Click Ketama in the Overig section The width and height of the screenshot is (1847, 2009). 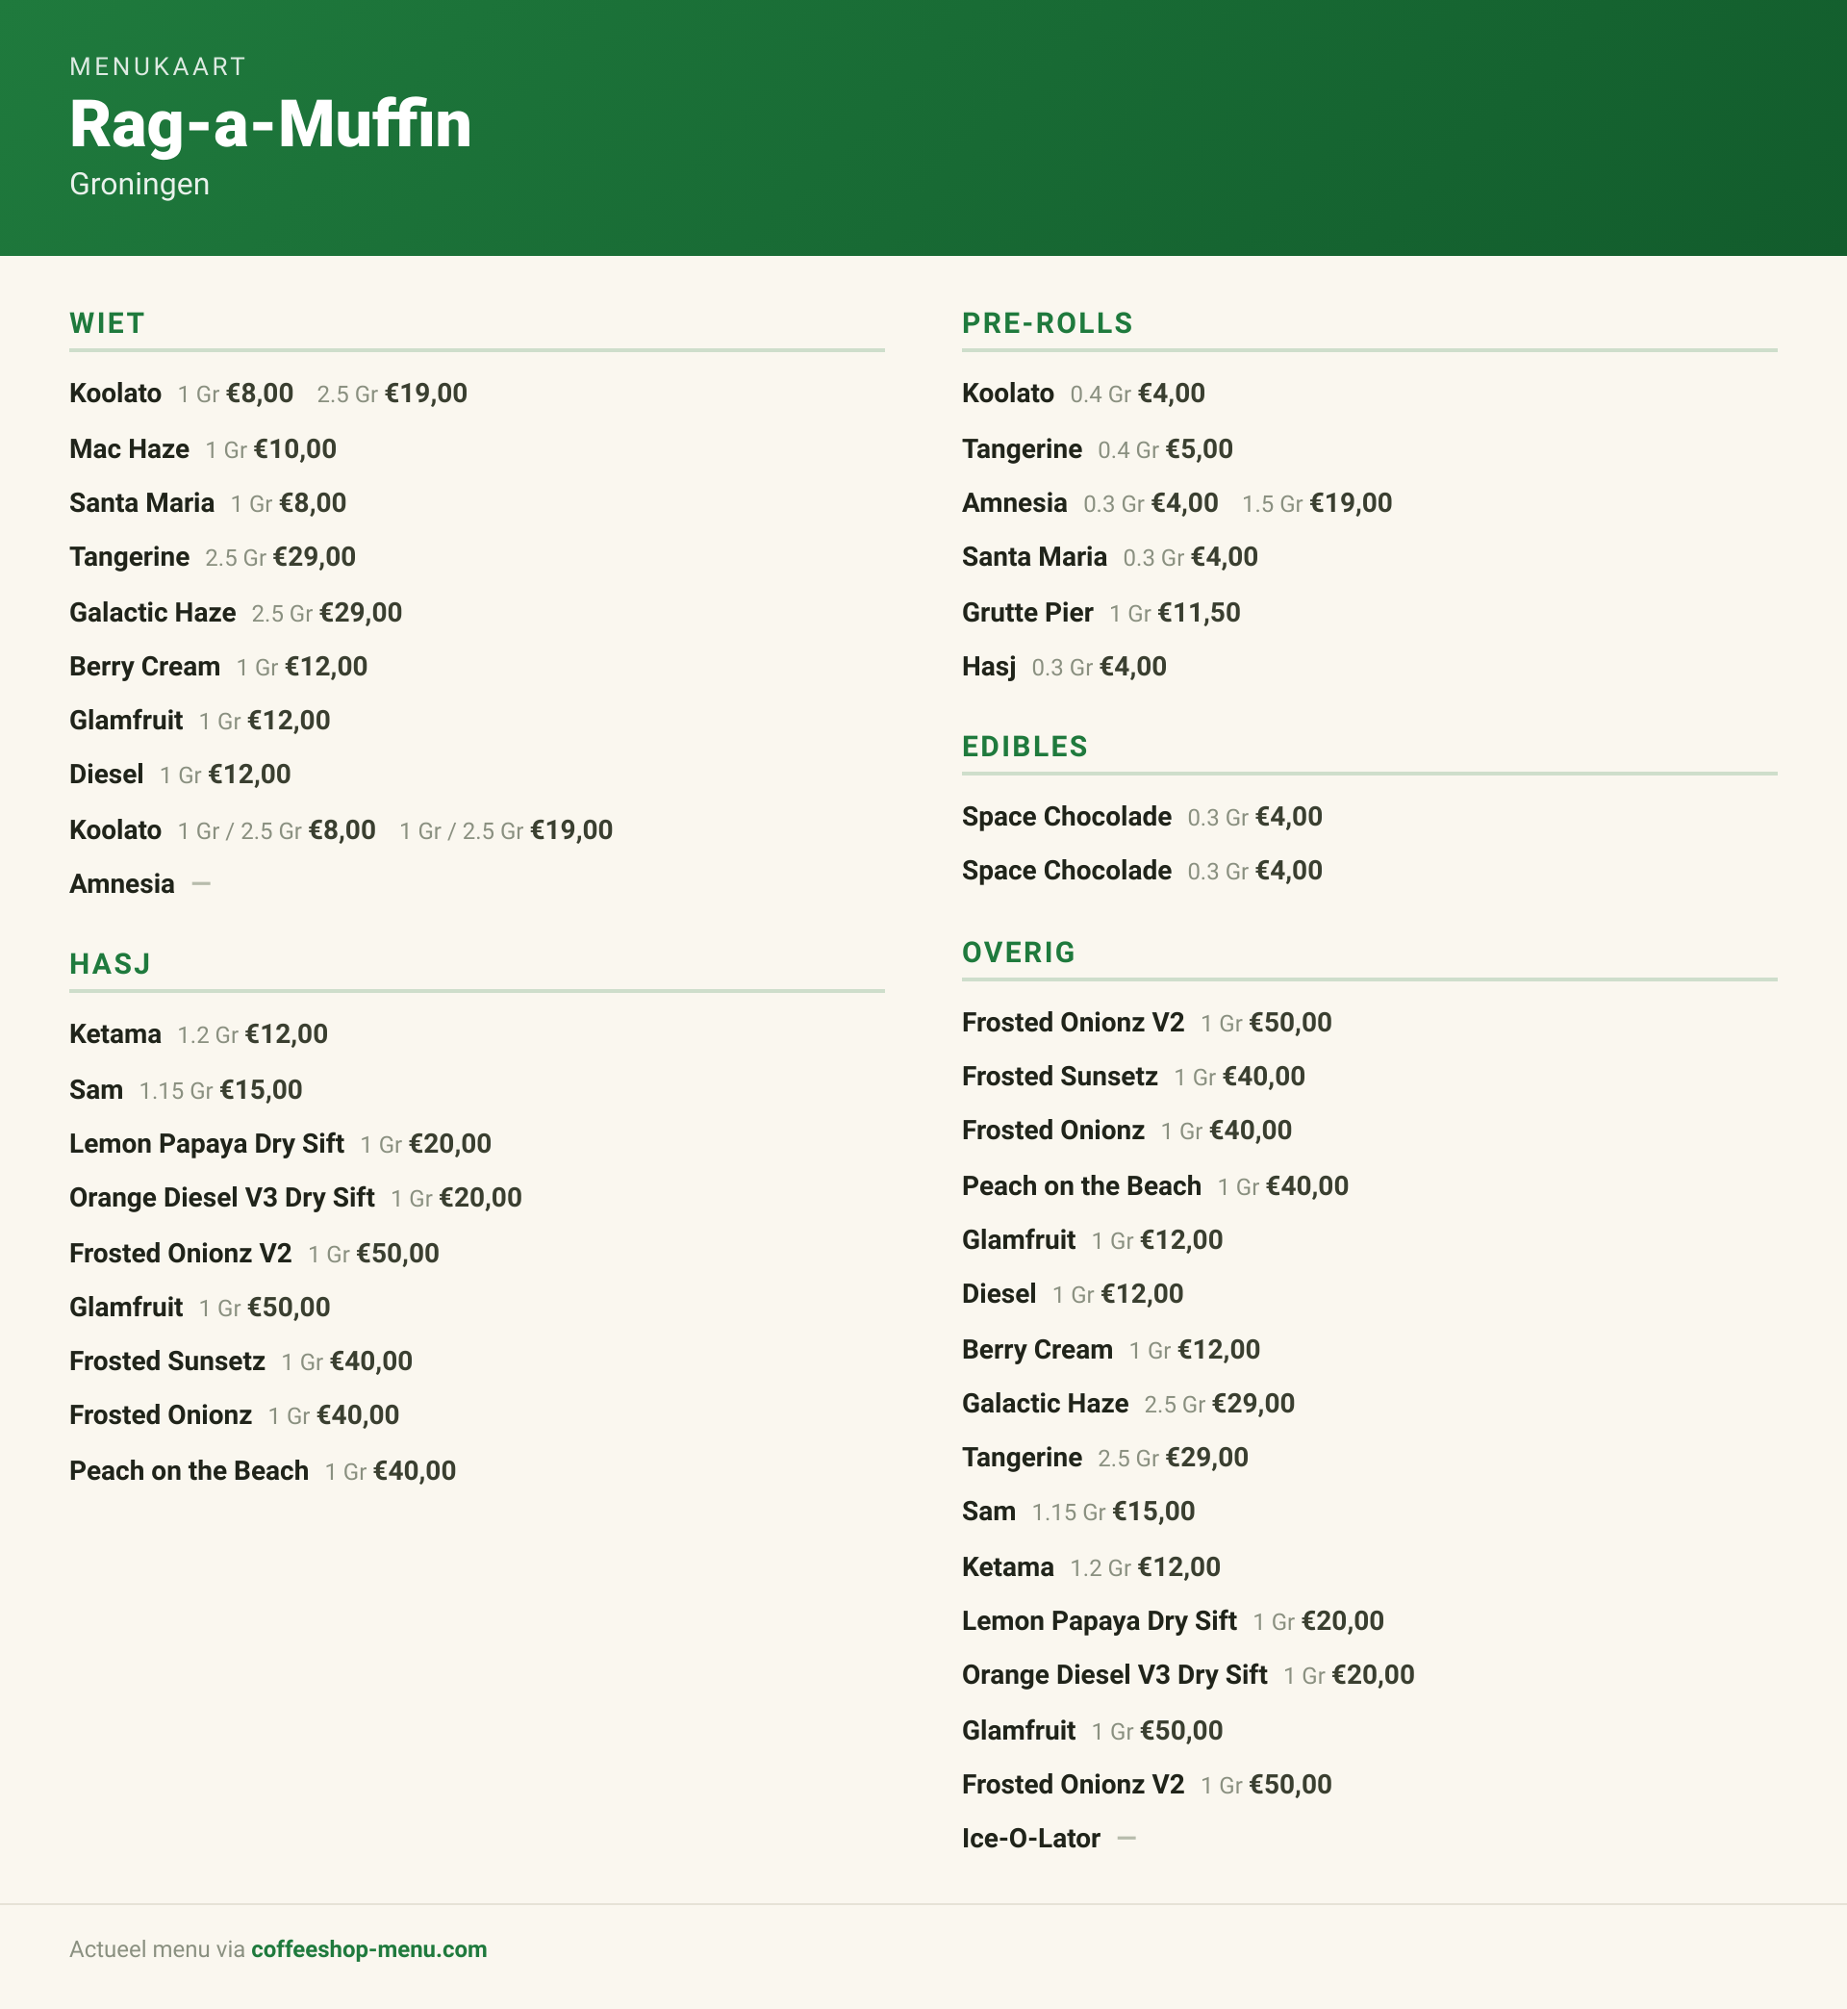point(1007,1566)
